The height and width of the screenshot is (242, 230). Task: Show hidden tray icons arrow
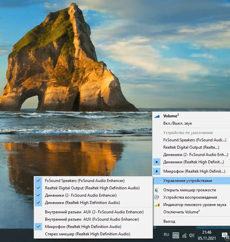[176, 235]
